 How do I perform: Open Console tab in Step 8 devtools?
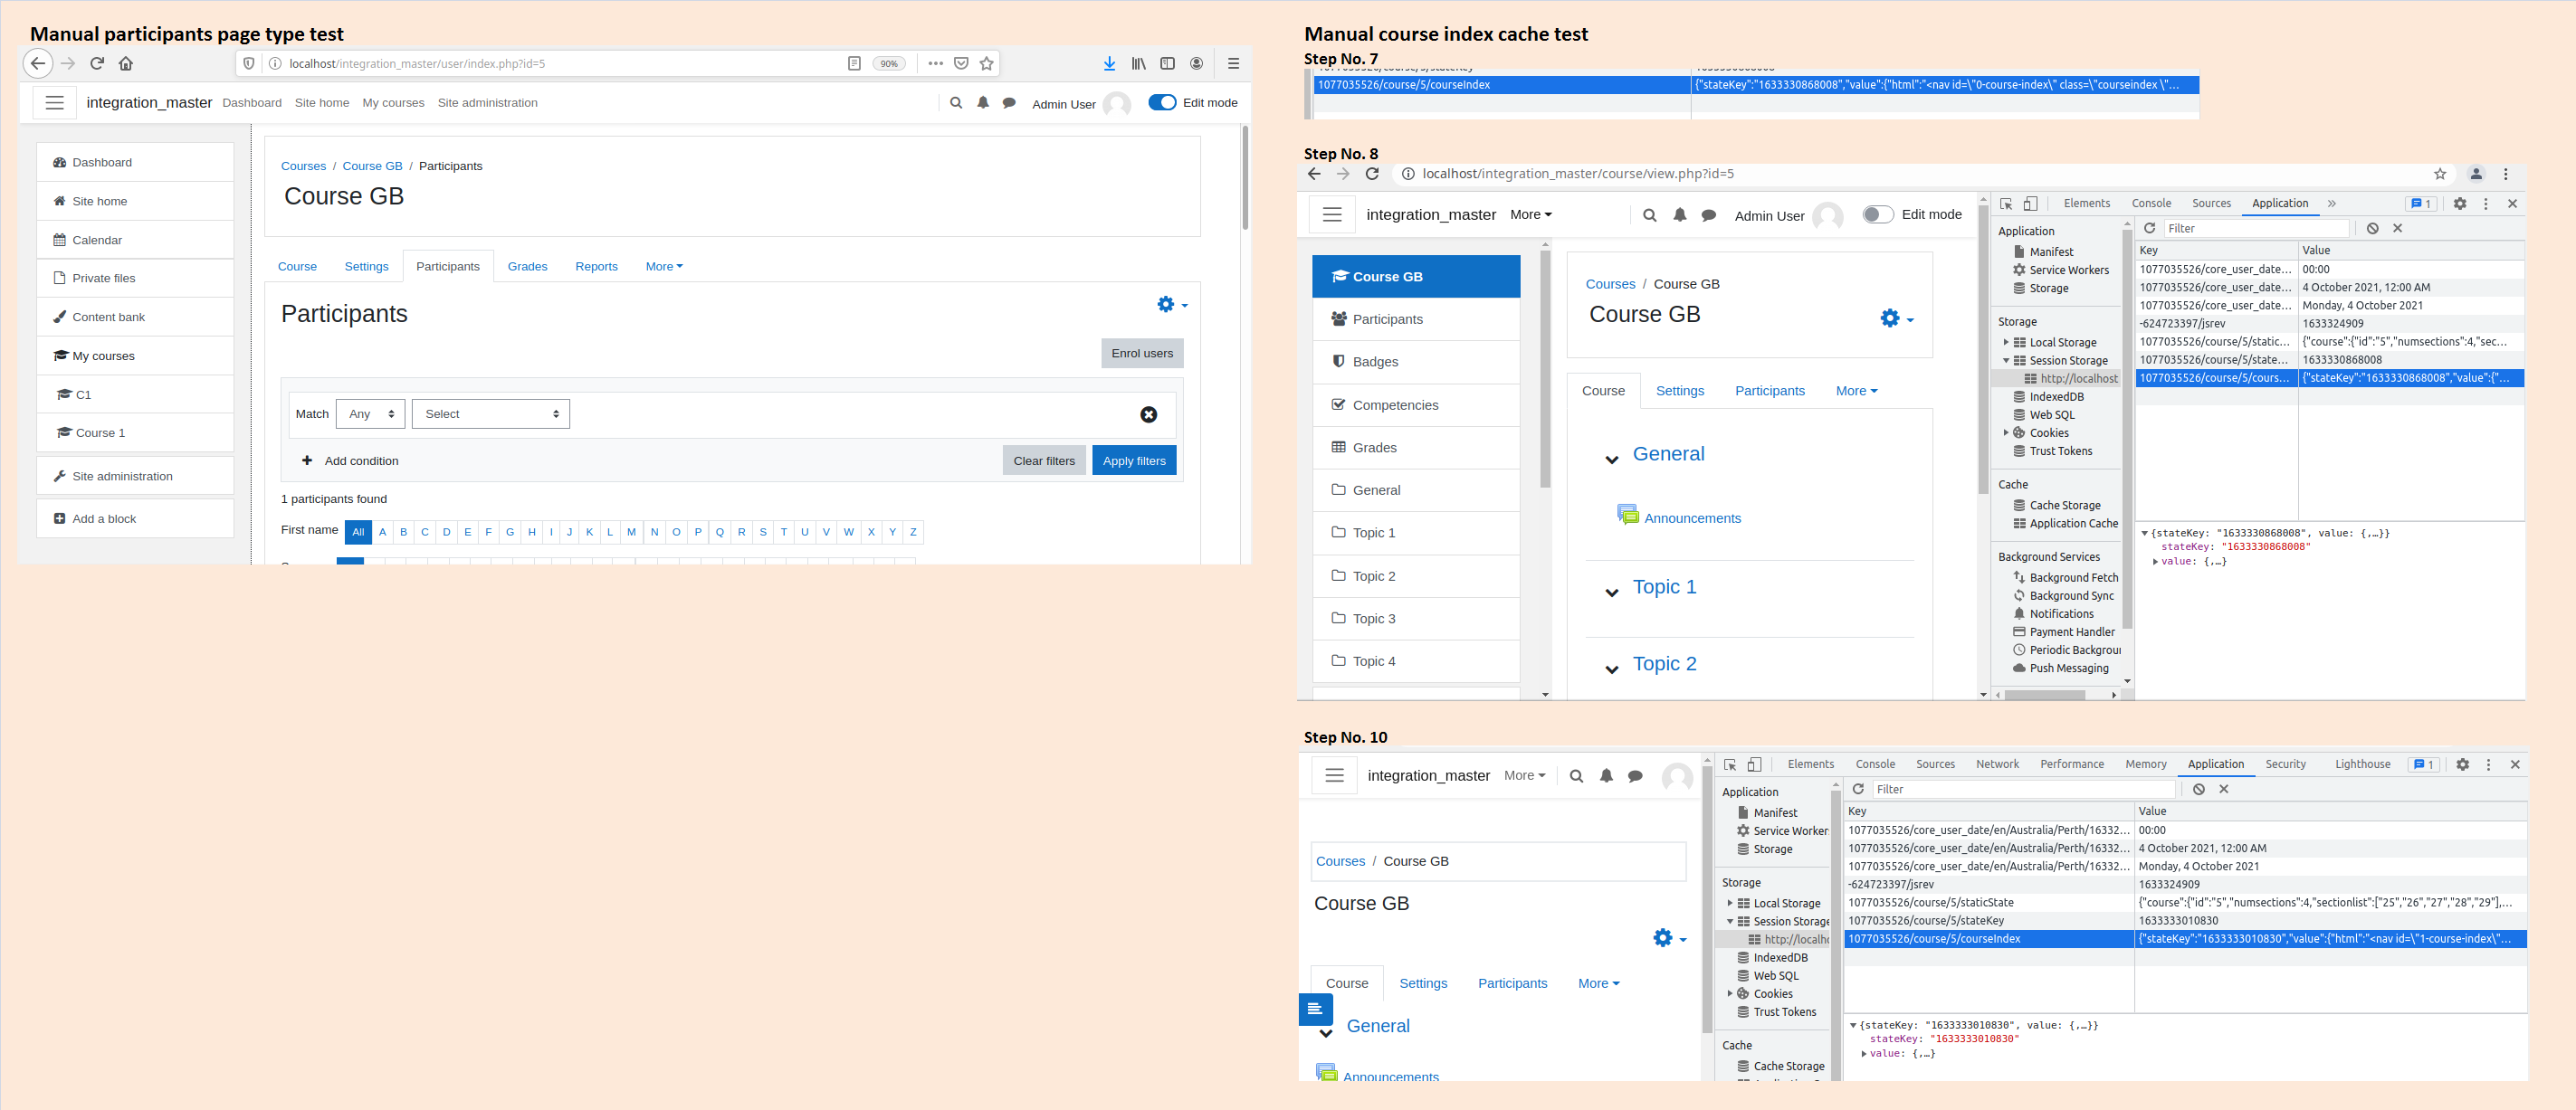(2151, 203)
